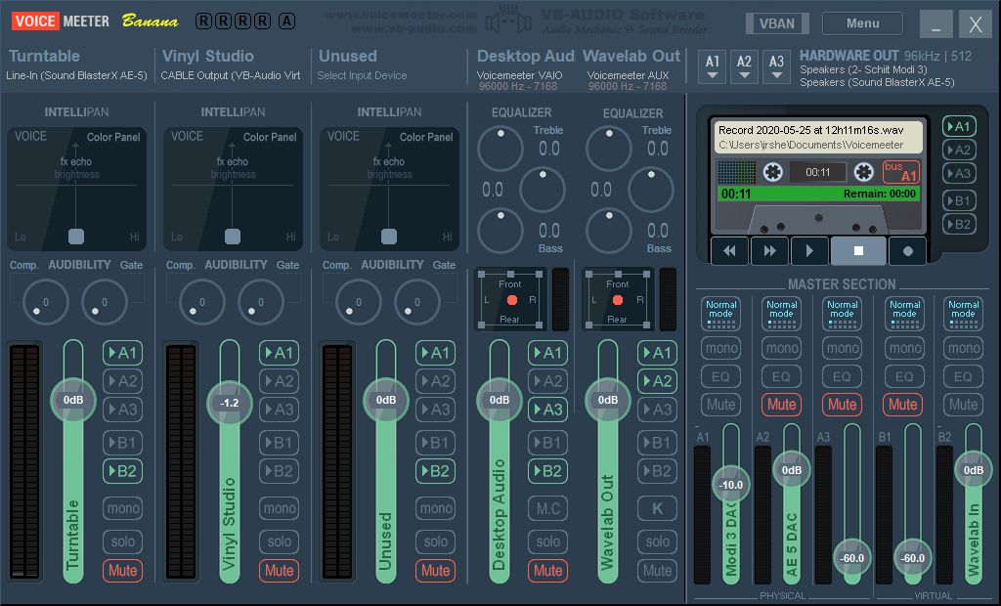The image size is (1001, 606).
Task: Click the VOICE MEETER logo
Action: (61, 22)
